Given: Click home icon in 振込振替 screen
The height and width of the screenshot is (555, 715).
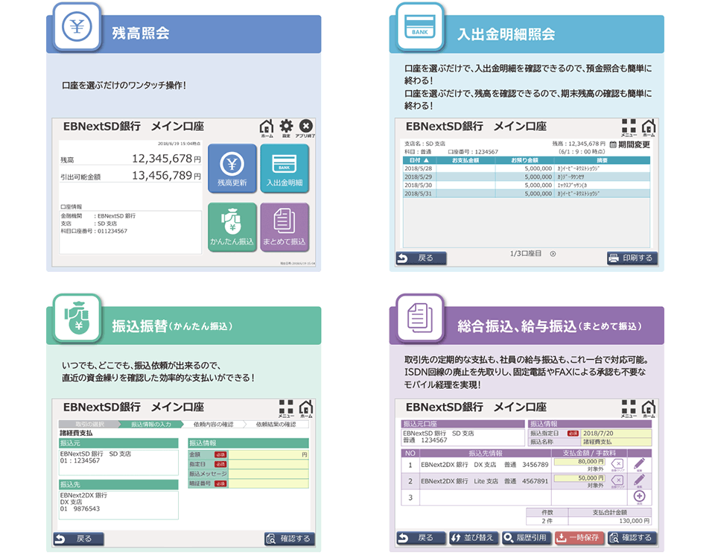Looking at the screenshot, I should tap(306, 407).
